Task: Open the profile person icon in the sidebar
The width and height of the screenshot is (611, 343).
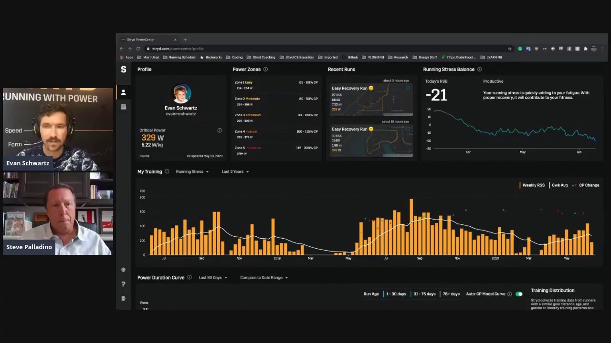Action: tap(124, 92)
